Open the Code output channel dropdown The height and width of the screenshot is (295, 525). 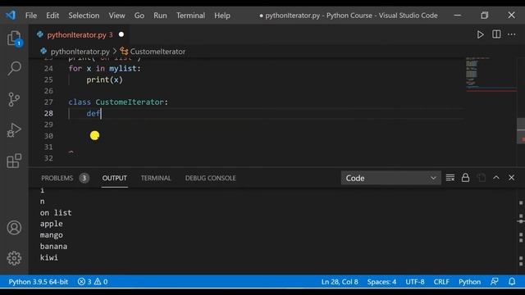pos(390,178)
